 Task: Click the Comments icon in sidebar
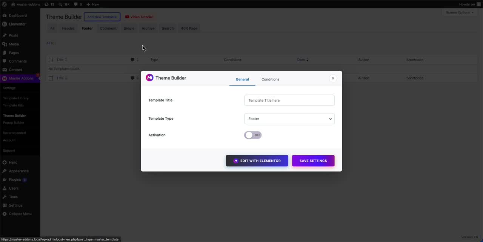(x=5, y=61)
